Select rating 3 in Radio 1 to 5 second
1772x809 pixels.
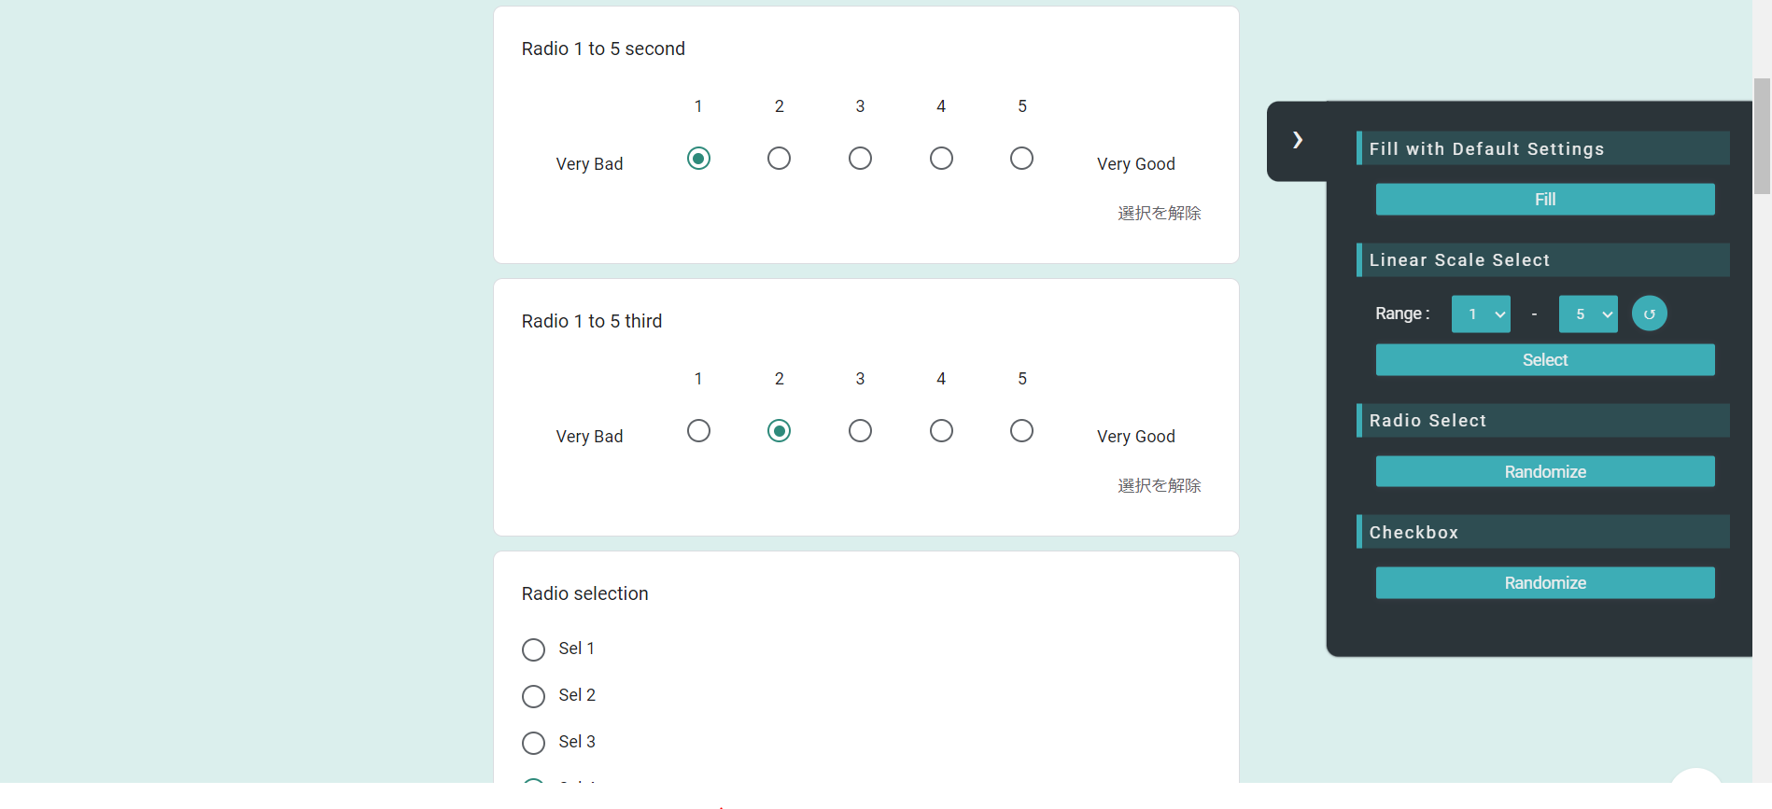[860, 159]
